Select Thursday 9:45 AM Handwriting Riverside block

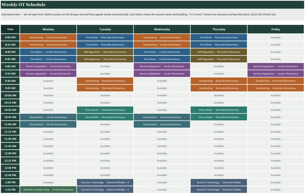click(219, 88)
